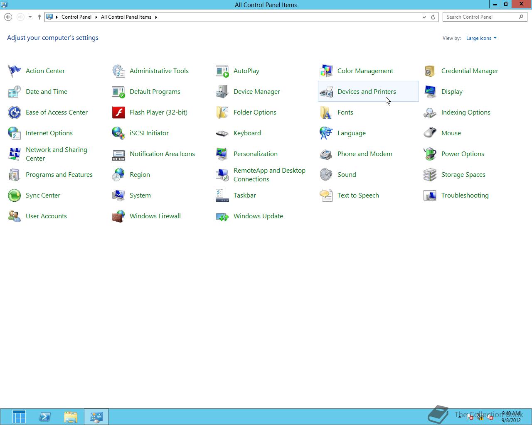Expand the address bar history dropdown arrow

pos(424,17)
